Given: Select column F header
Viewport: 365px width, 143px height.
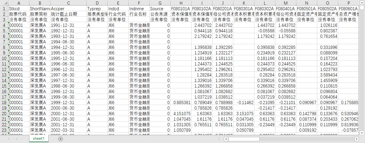Looking at the screenshot, I should (x=139, y=3).
